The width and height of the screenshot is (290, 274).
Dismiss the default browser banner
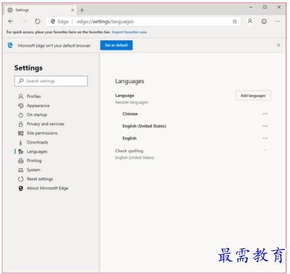click(279, 45)
